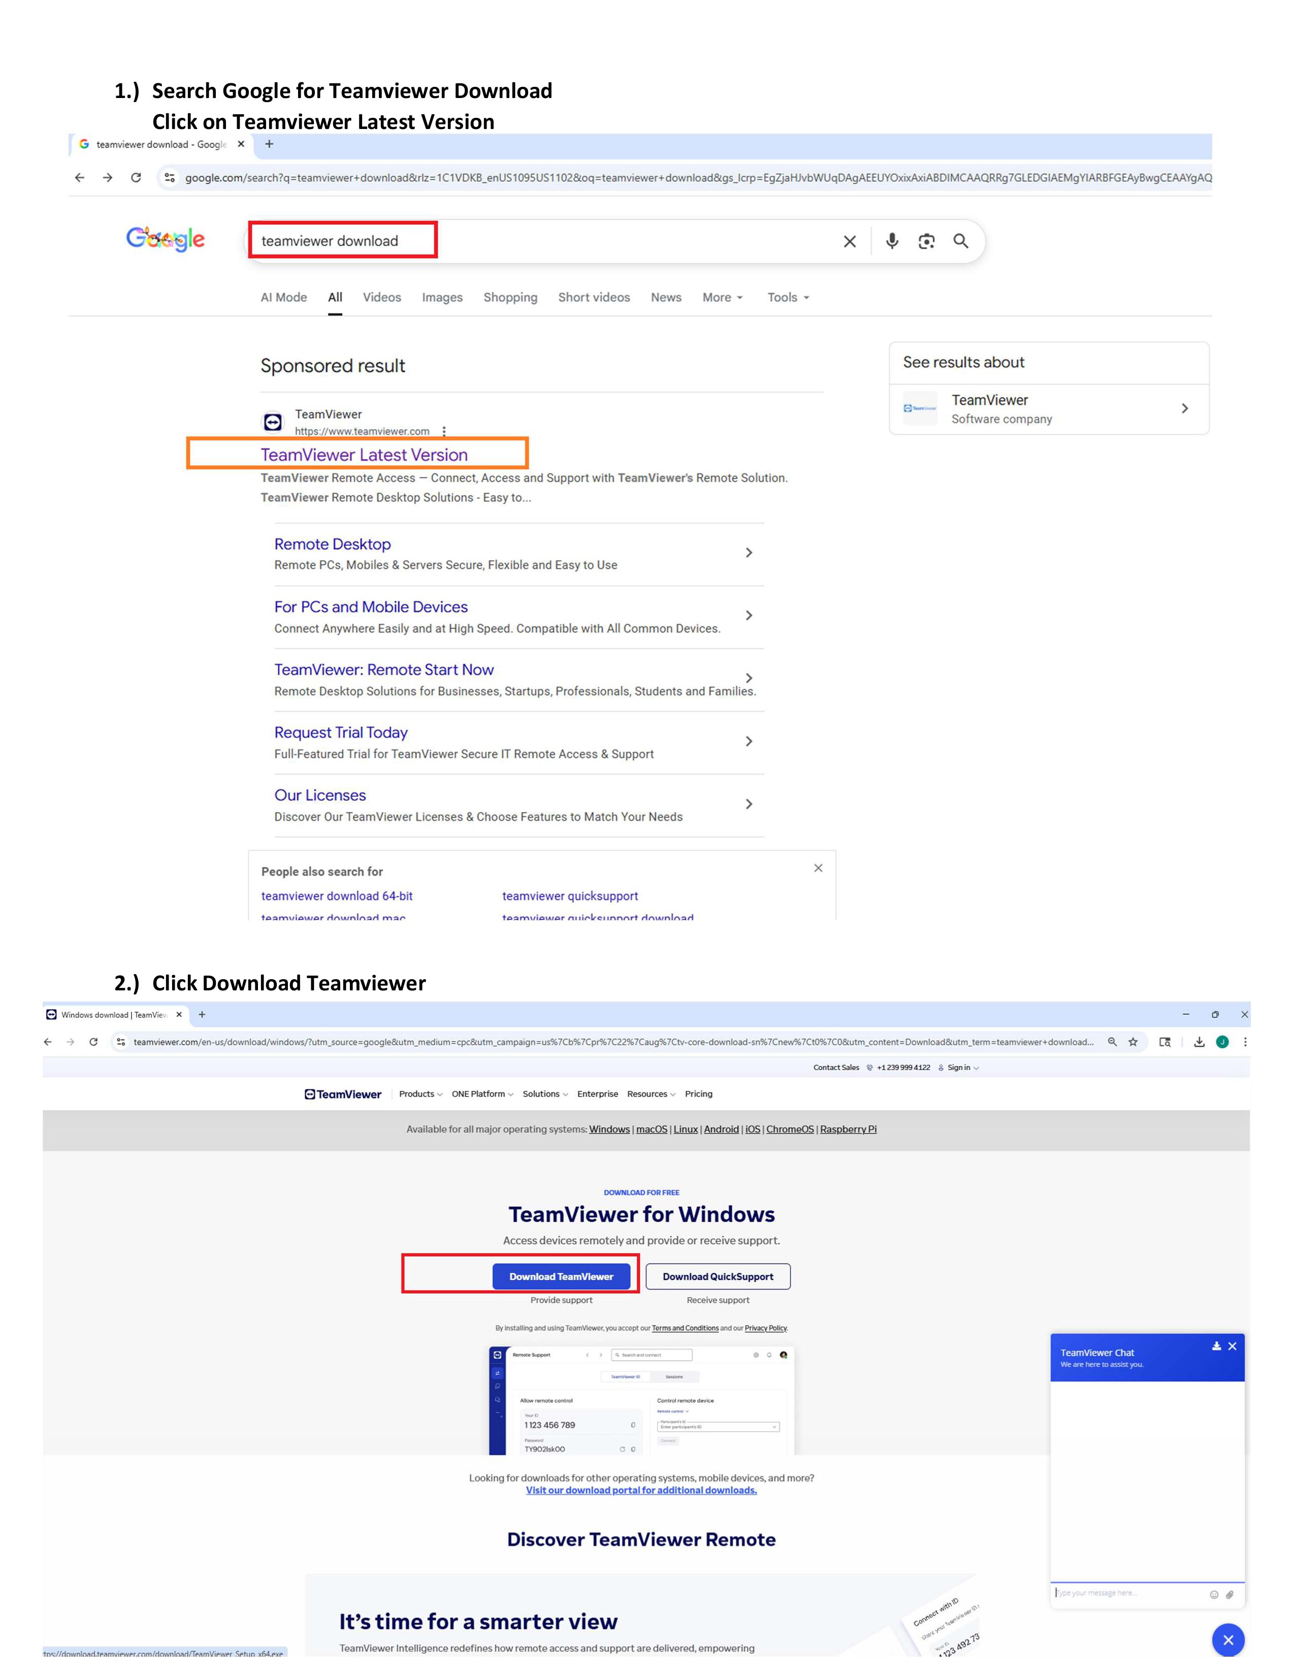1295x1676 pixels.
Task: Click the Download TeamViewer button
Action: 561,1276
